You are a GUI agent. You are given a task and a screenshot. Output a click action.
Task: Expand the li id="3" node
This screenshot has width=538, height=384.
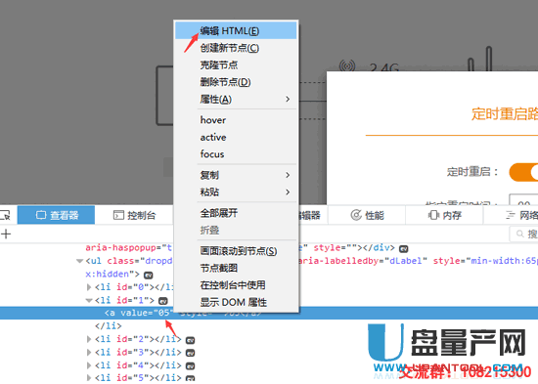tap(89, 352)
